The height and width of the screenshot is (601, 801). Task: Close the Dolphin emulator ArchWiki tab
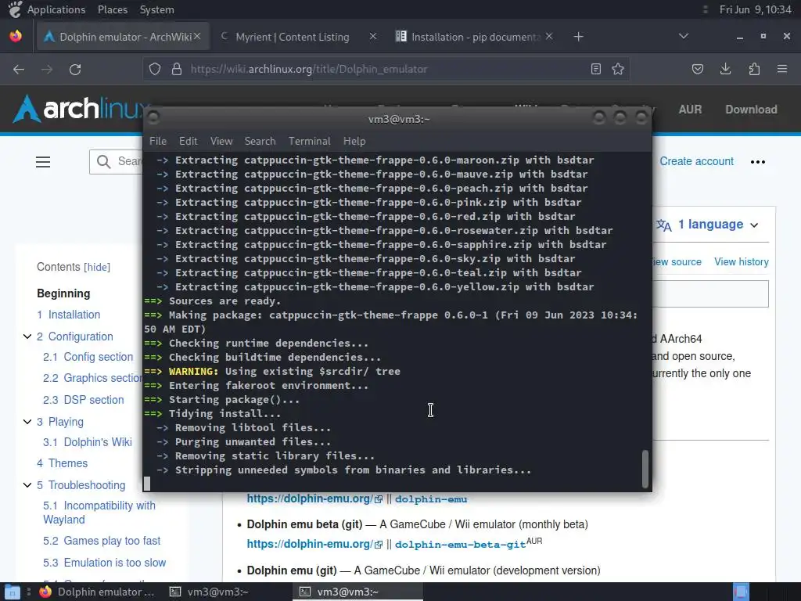coord(197,36)
